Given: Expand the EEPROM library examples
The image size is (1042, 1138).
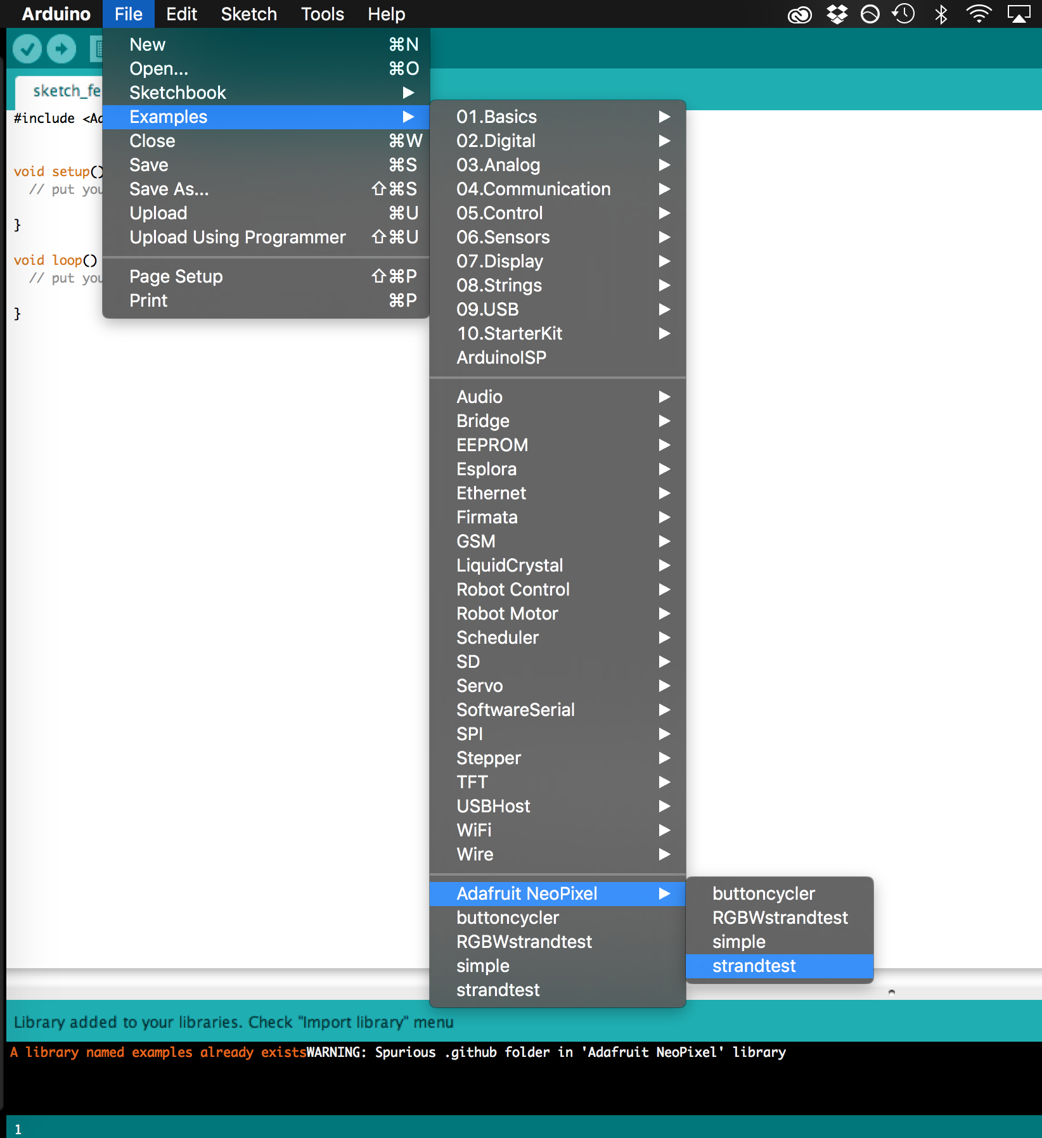Looking at the screenshot, I should pos(558,445).
